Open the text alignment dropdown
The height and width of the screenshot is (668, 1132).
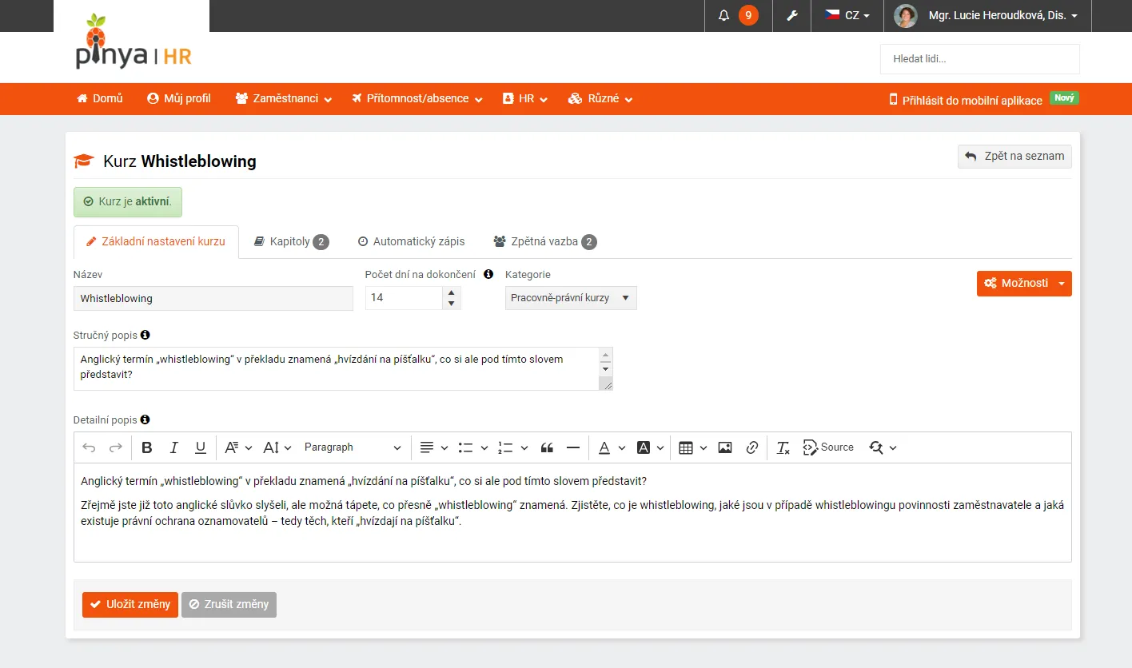(434, 447)
